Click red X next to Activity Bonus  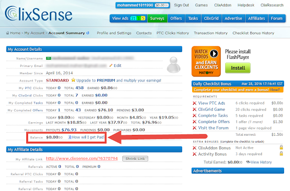(x=194, y=154)
